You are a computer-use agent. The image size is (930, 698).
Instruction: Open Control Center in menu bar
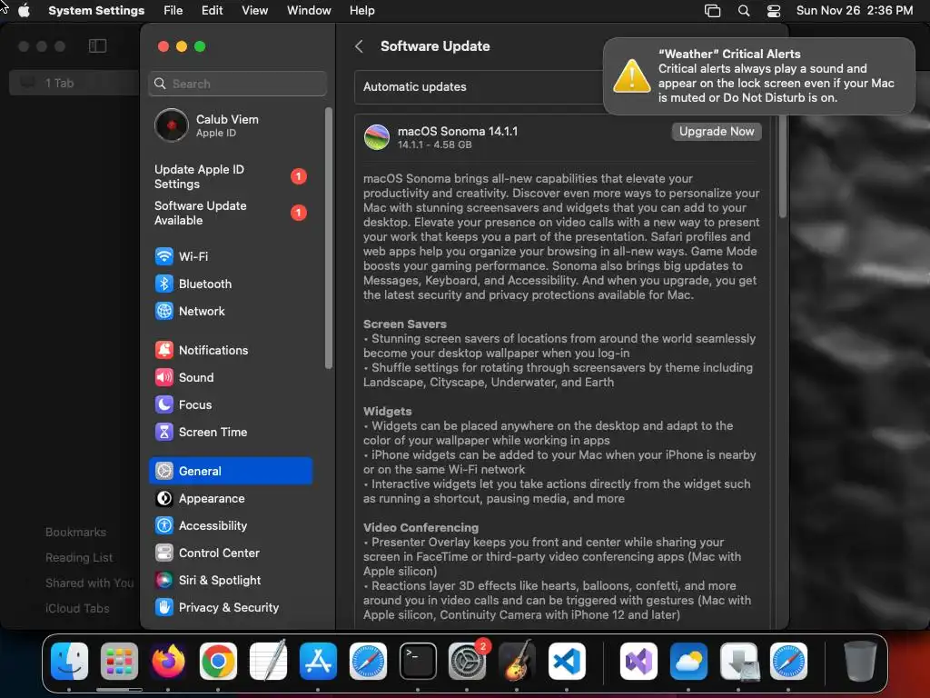(774, 11)
